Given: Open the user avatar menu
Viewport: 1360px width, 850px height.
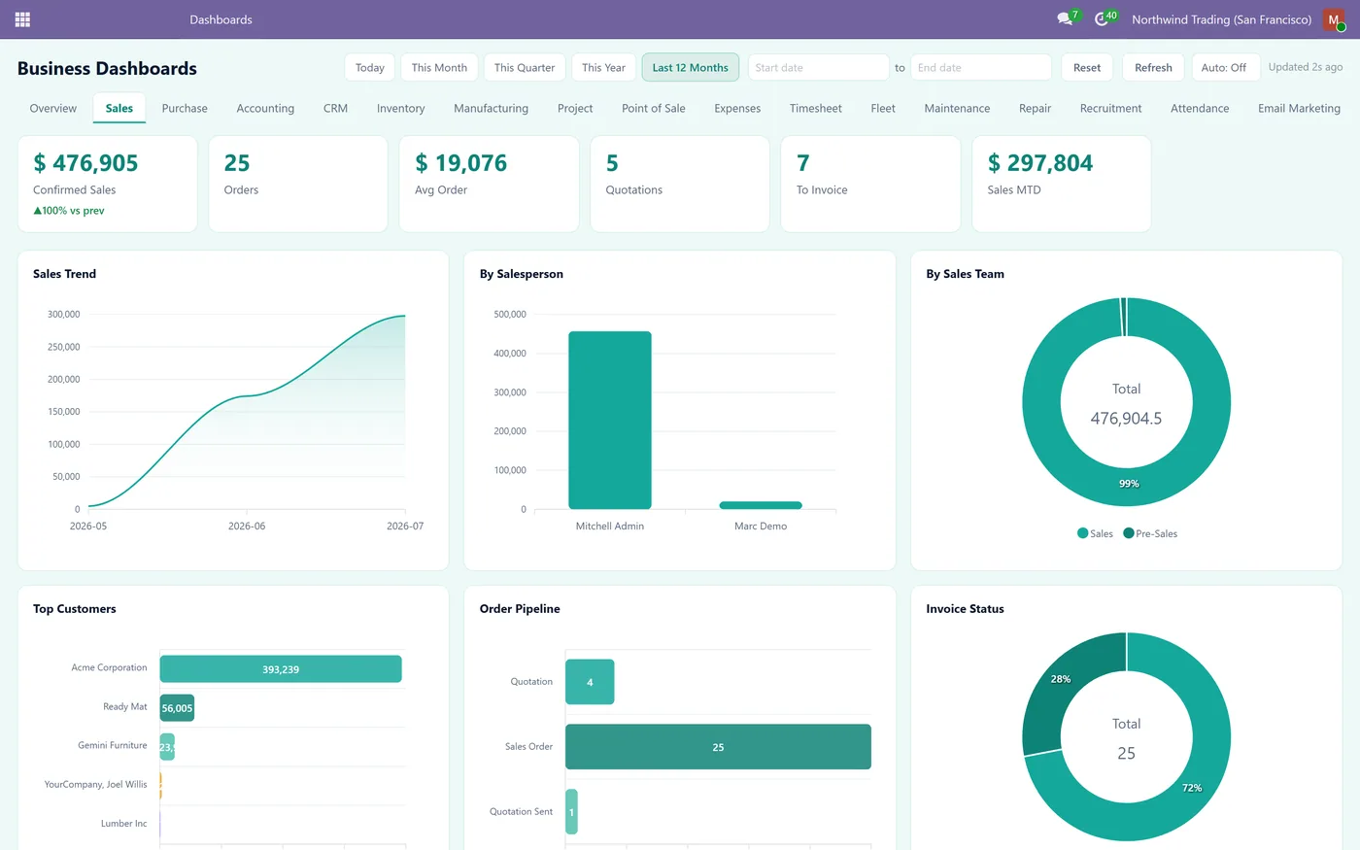Looking at the screenshot, I should pyautogui.click(x=1334, y=19).
